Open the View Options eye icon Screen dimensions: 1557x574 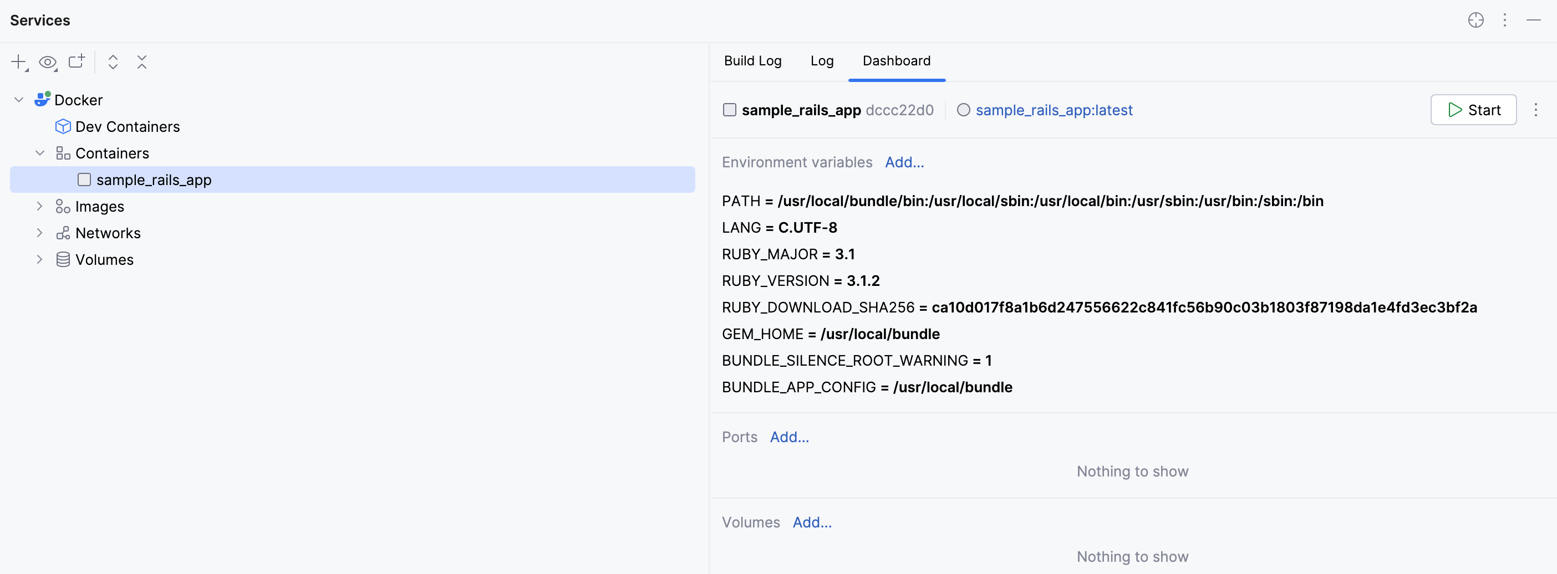click(48, 61)
